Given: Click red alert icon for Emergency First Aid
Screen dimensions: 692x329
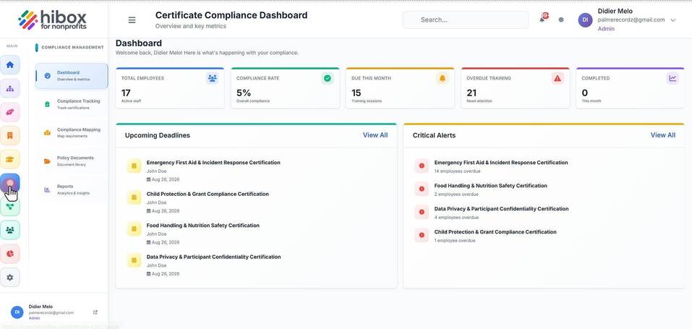Looking at the screenshot, I should coord(422,166).
